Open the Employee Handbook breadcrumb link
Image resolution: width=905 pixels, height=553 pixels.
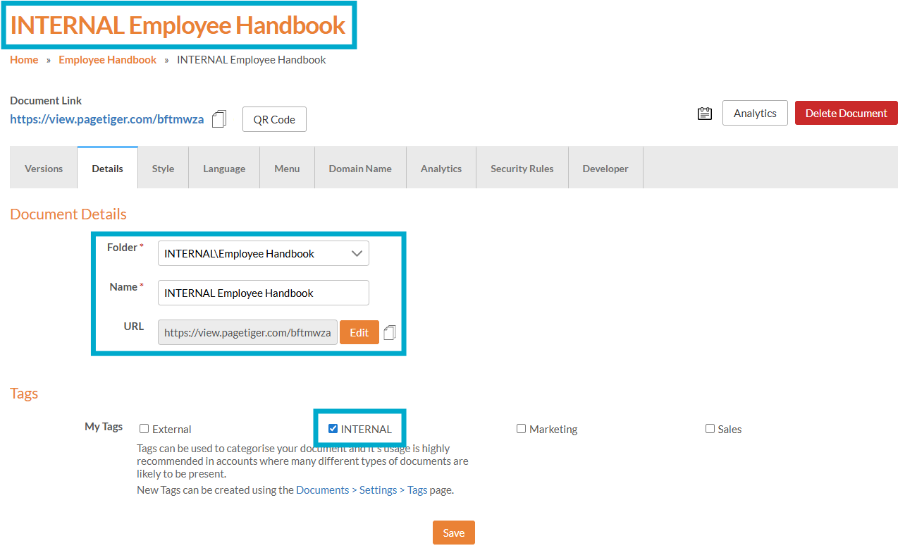108,60
